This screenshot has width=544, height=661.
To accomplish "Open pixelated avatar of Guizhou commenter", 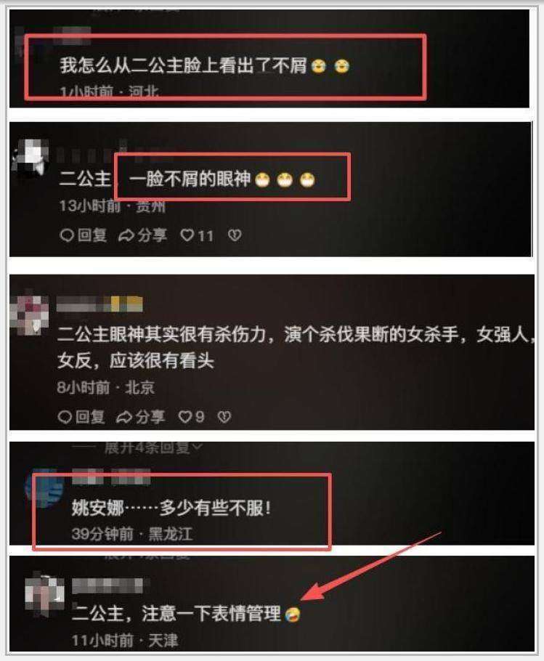I will click(31, 157).
